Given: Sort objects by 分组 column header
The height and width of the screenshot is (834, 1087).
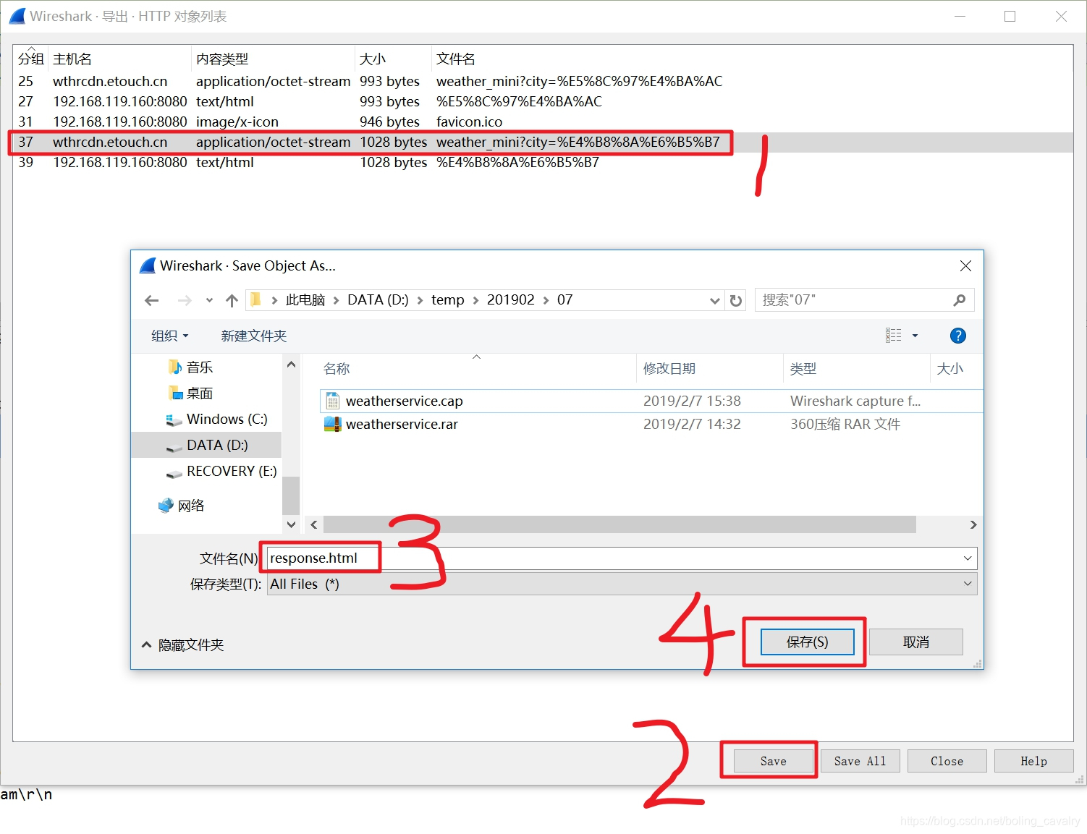Looking at the screenshot, I should [31, 59].
